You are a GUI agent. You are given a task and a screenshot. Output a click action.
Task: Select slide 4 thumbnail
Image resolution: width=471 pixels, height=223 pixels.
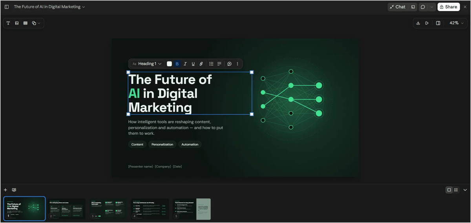150,209
